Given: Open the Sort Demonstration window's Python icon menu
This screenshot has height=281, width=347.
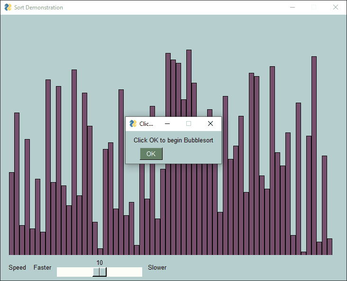Looking at the screenshot, I should (x=8, y=7).
